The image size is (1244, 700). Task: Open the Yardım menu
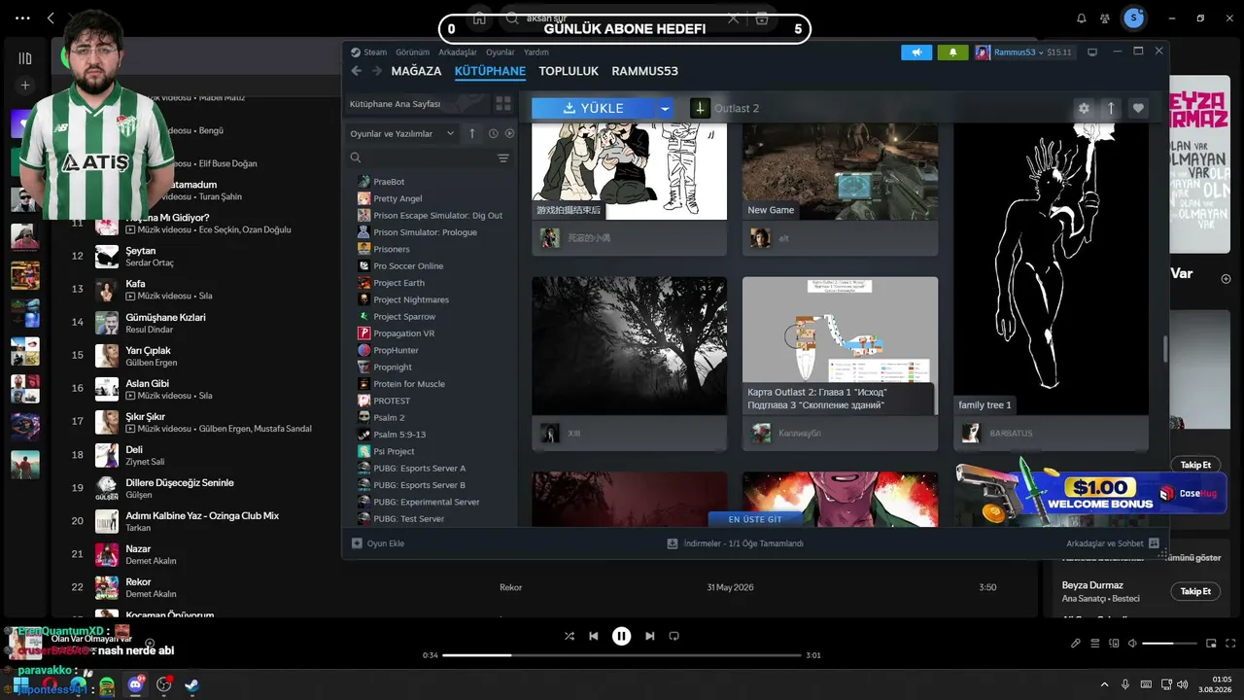tap(536, 52)
